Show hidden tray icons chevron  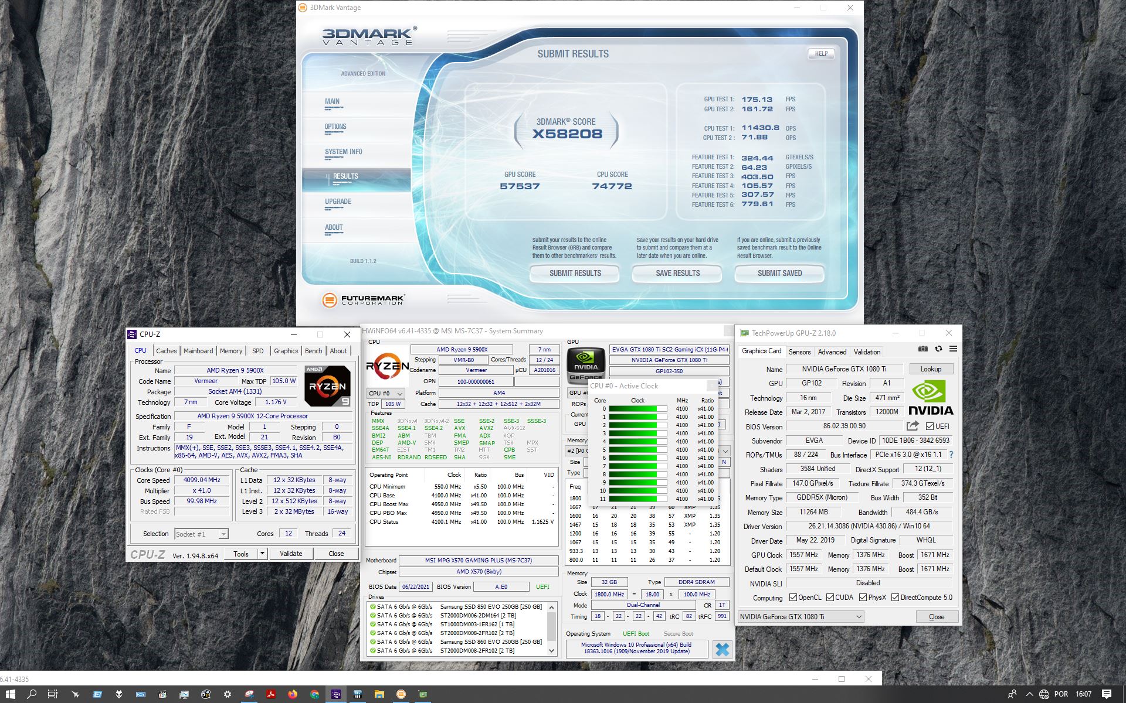pyautogui.click(x=1029, y=694)
